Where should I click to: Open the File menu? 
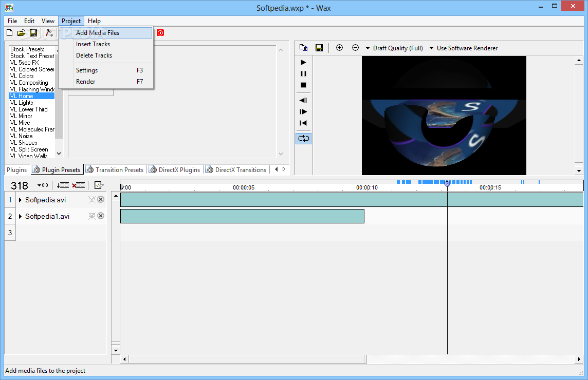click(x=12, y=21)
